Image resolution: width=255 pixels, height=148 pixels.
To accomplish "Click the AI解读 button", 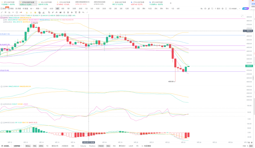I will [245, 9].
